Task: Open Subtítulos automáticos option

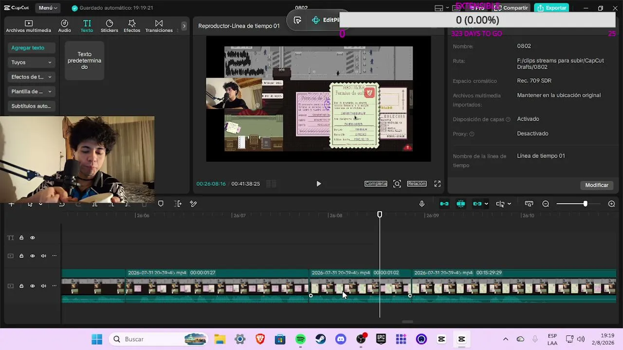Action: point(32,106)
